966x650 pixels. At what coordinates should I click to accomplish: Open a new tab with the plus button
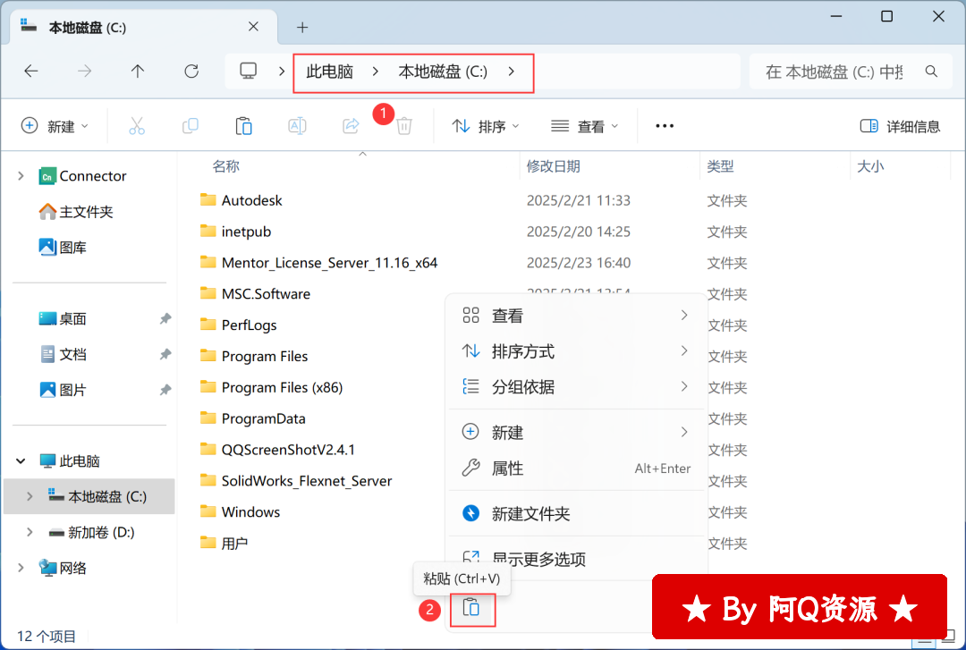(x=302, y=27)
